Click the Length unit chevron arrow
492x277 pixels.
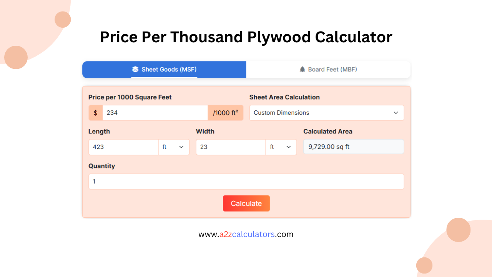click(x=181, y=147)
